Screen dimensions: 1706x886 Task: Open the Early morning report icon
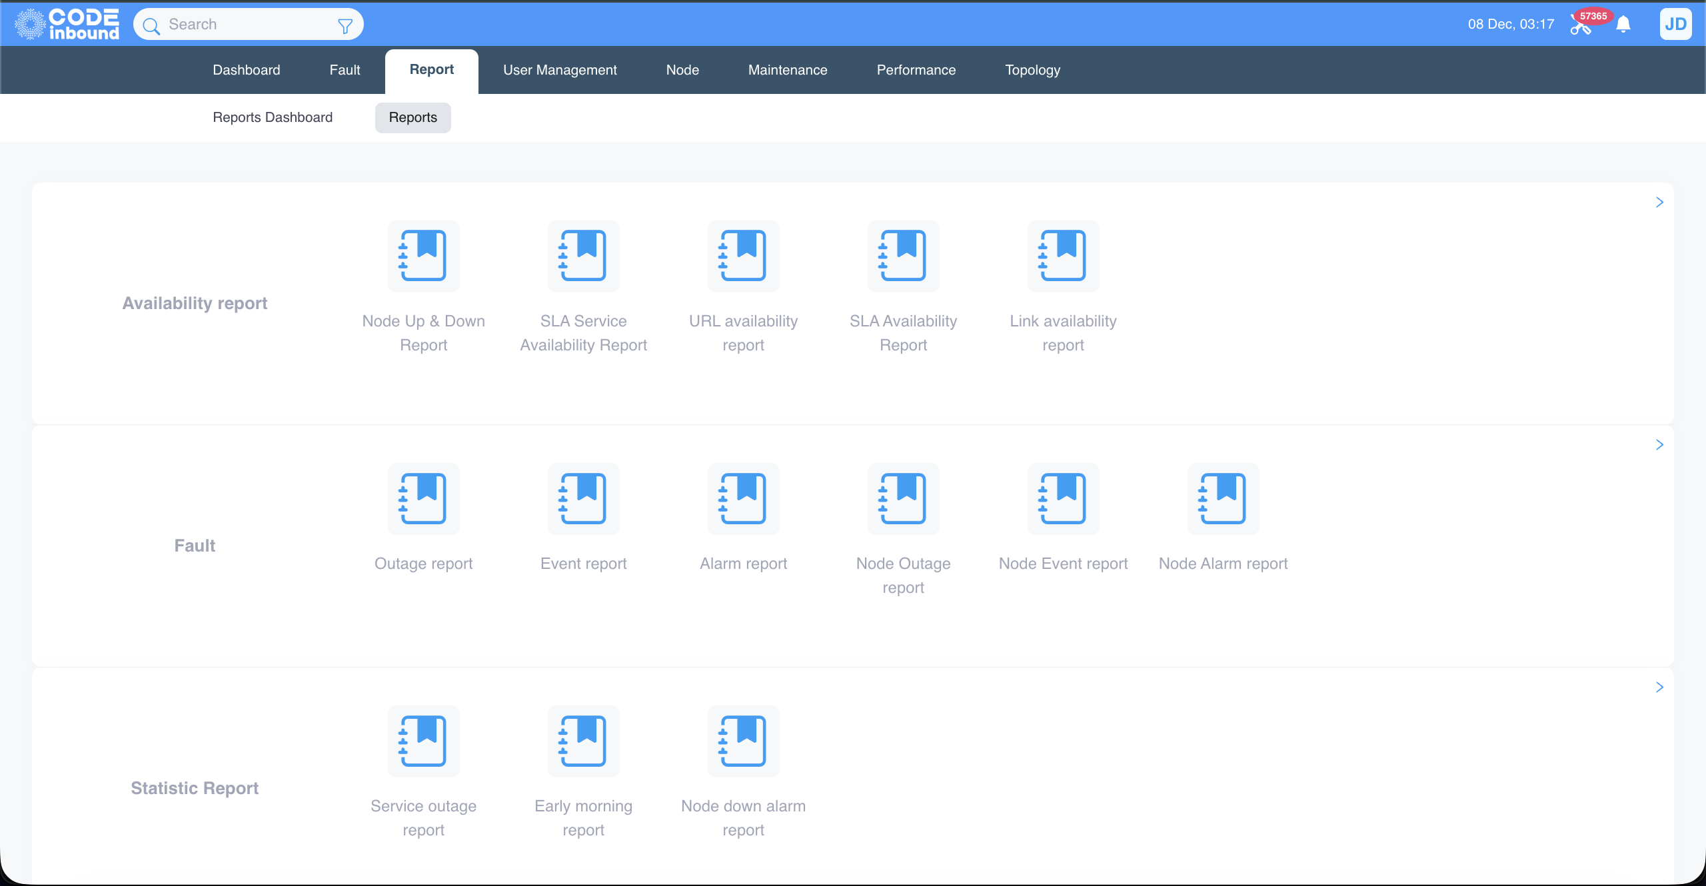tap(584, 741)
